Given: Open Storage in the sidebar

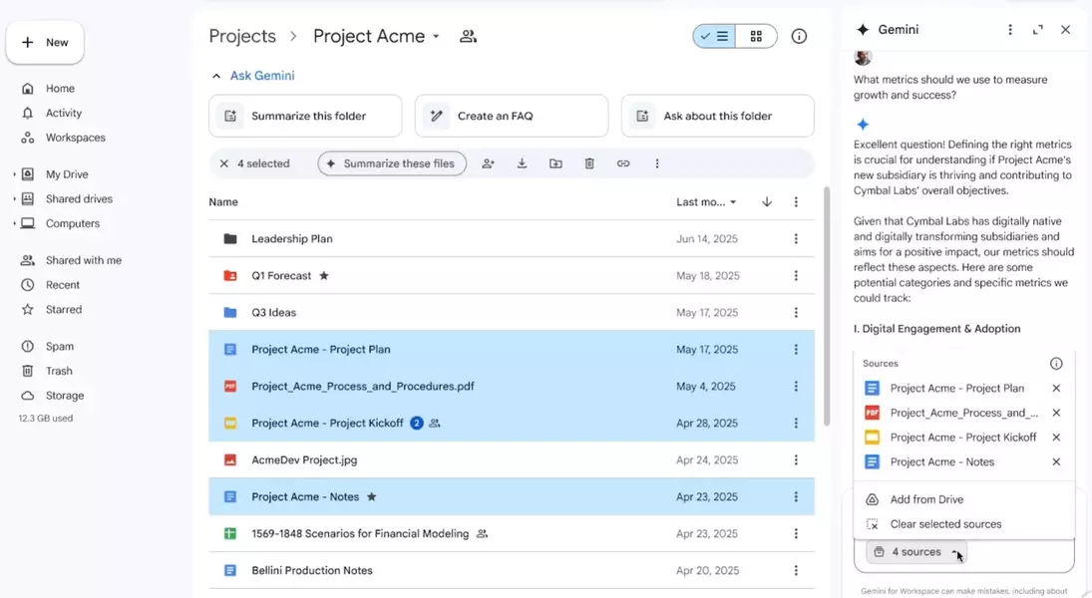Looking at the screenshot, I should (65, 396).
